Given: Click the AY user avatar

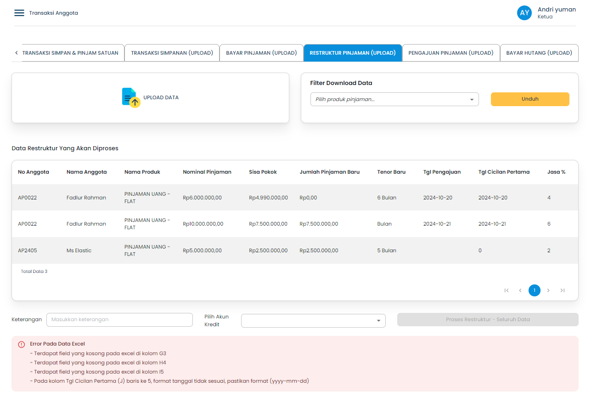Looking at the screenshot, I should click(x=524, y=13).
